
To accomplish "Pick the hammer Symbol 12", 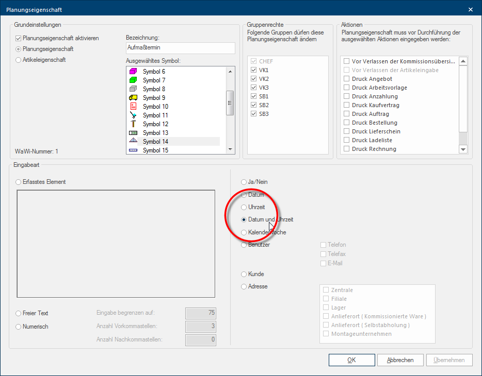I will coord(155,124).
